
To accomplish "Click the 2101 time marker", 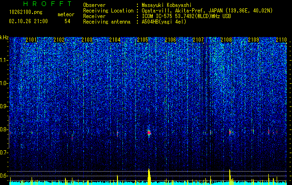I will tap(31, 40).
